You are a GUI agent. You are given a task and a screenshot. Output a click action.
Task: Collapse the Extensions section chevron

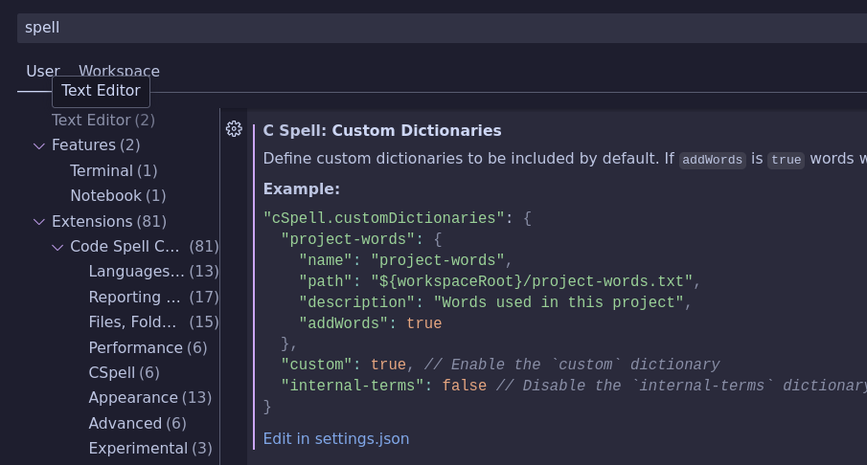39,221
